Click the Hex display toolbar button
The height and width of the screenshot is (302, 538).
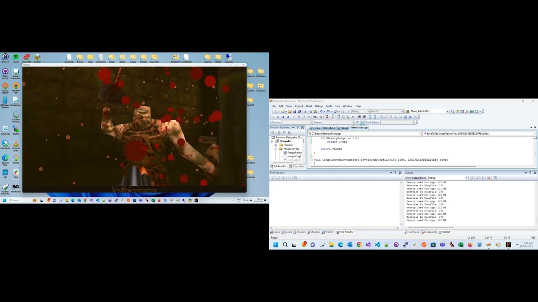coord(315,117)
